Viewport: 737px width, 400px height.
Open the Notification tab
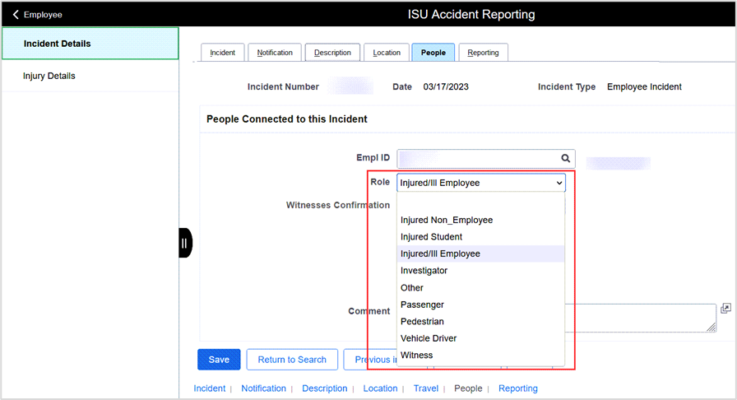275,53
